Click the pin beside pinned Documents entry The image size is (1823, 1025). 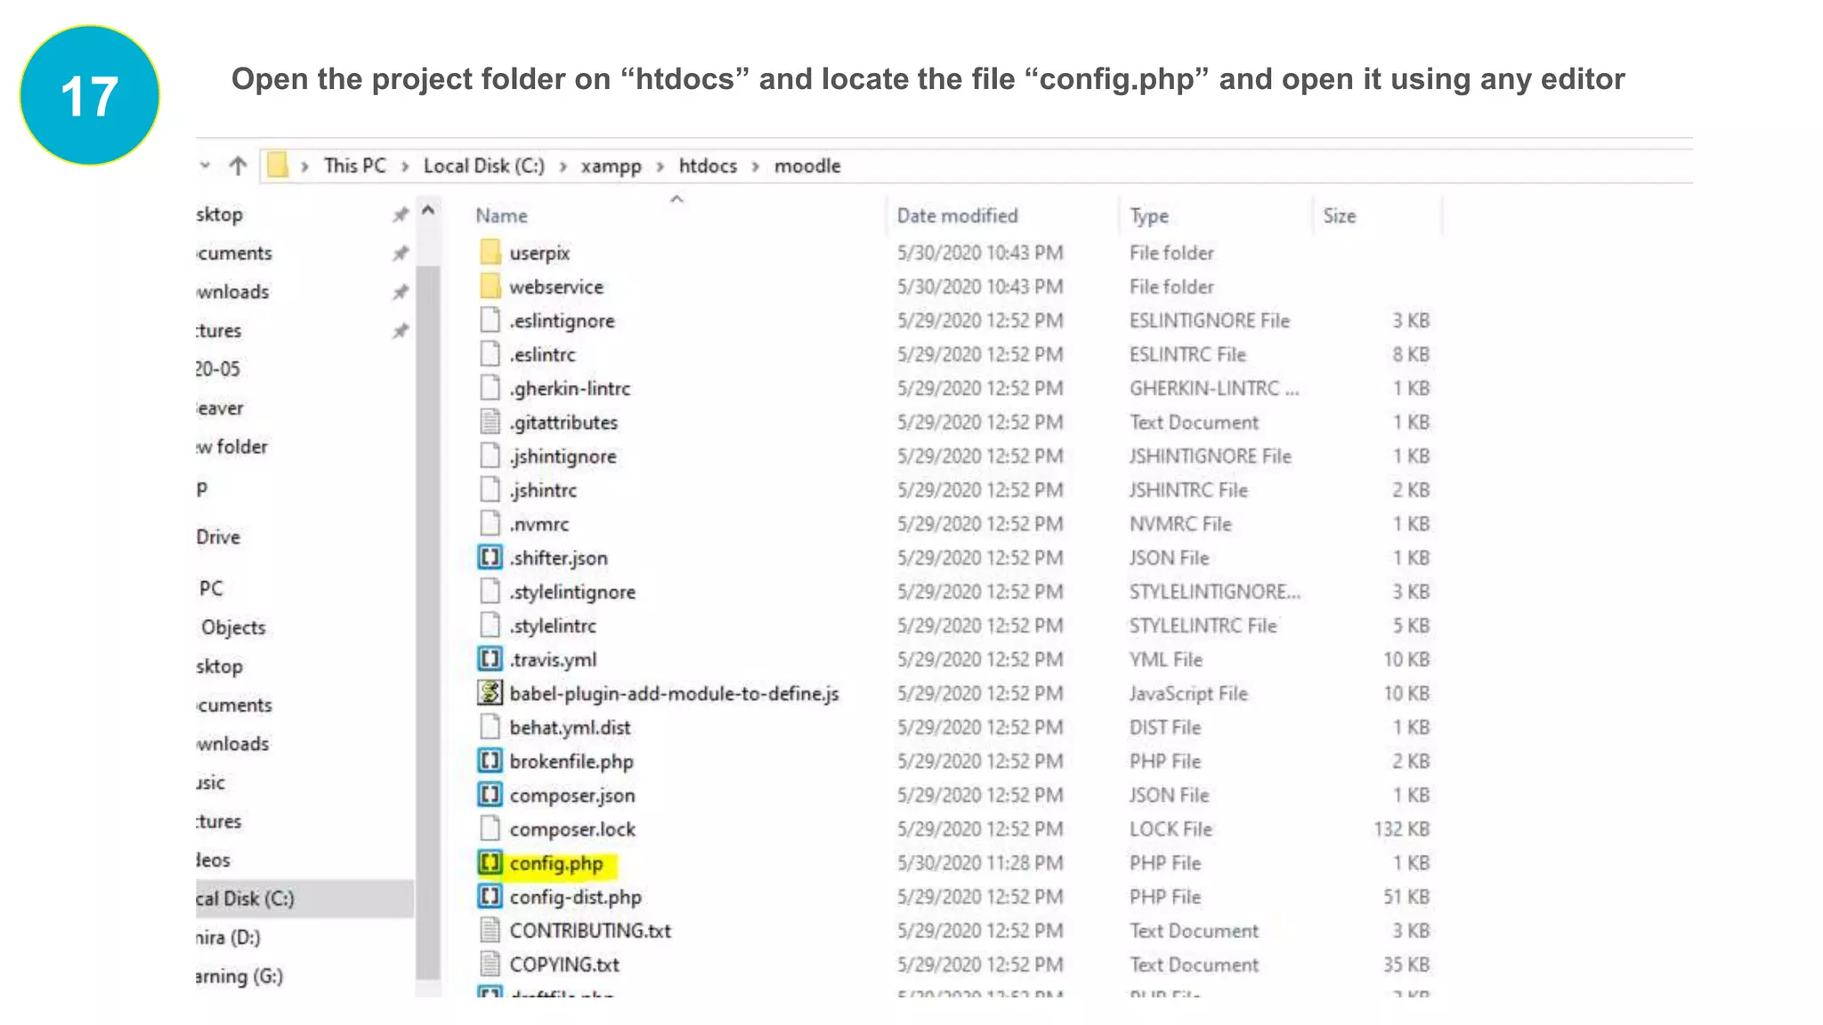click(401, 254)
